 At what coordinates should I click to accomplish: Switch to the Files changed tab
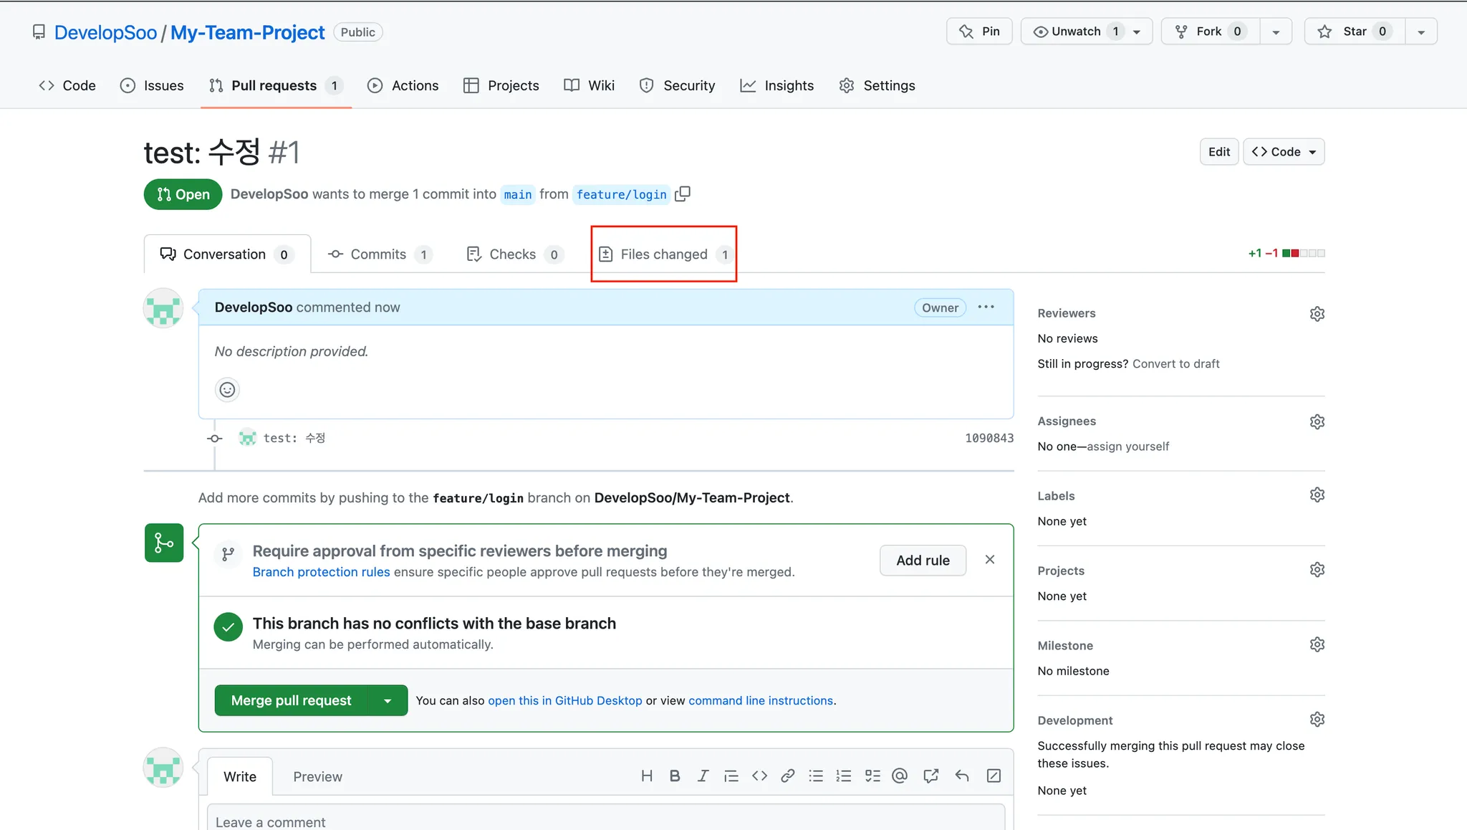click(x=663, y=254)
